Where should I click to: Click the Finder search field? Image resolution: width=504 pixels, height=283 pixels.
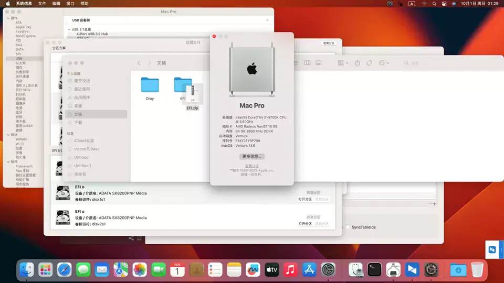click(x=450, y=63)
